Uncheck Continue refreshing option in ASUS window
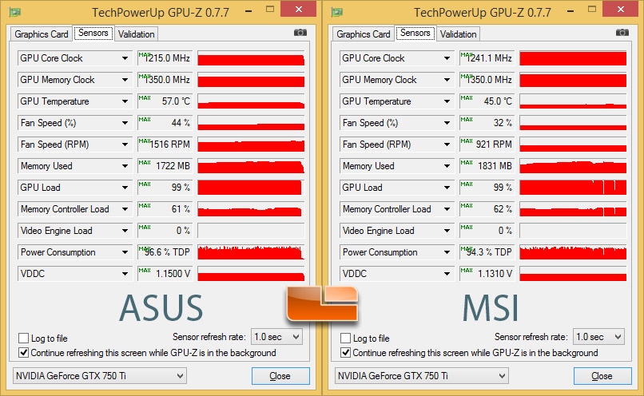Screen dimensions: 644x396 [23, 353]
